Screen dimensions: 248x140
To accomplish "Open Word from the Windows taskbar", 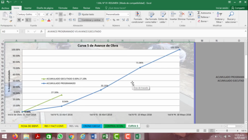I will click(94, 136).
